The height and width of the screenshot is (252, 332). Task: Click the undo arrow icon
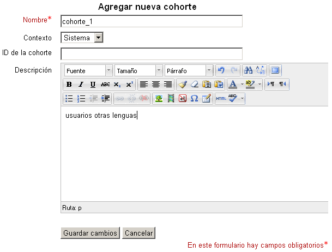(221, 70)
